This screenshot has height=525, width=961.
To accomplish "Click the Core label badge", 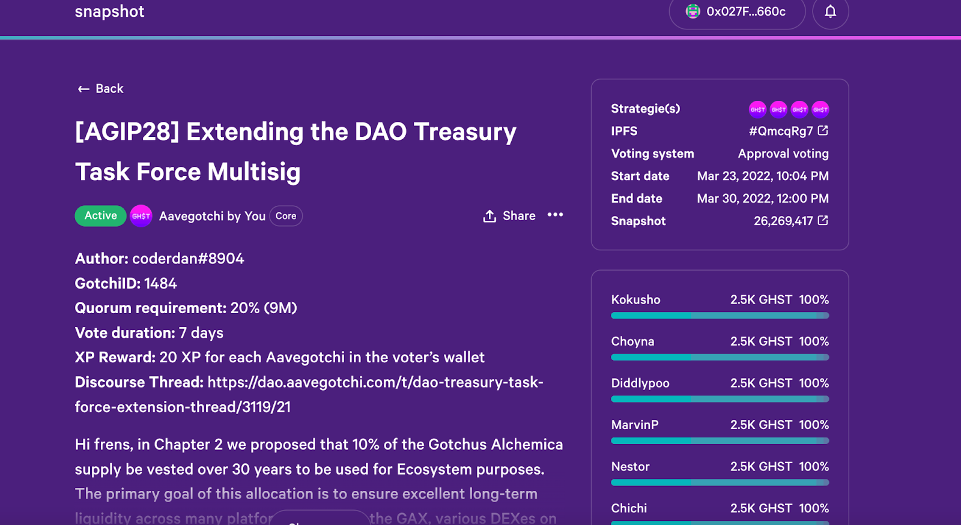I will point(286,216).
